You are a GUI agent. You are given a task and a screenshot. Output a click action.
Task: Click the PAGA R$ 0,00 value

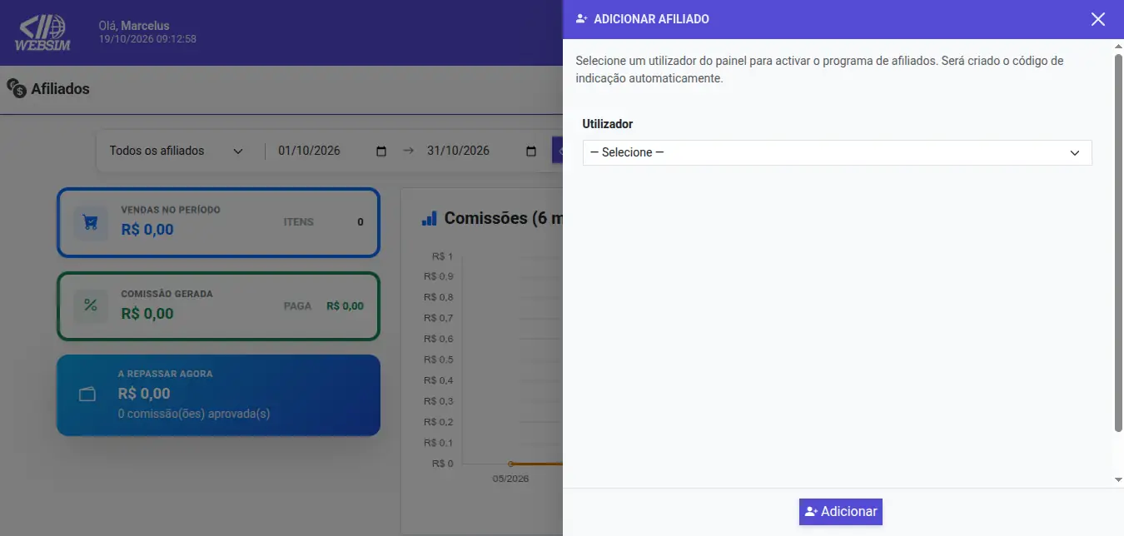point(345,306)
